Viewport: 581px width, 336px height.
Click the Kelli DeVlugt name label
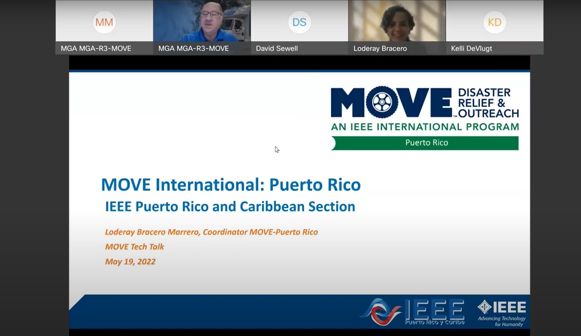pyautogui.click(x=472, y=48)
